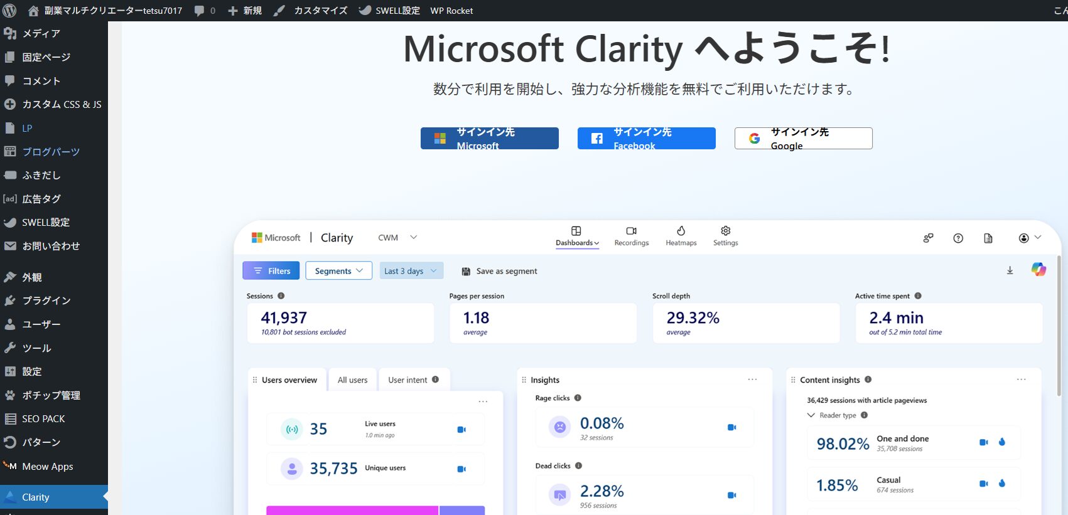This screenshot has height=515, width=1068.
Task: Open the Last 3 days date dropdown
Action: [411, 270]
